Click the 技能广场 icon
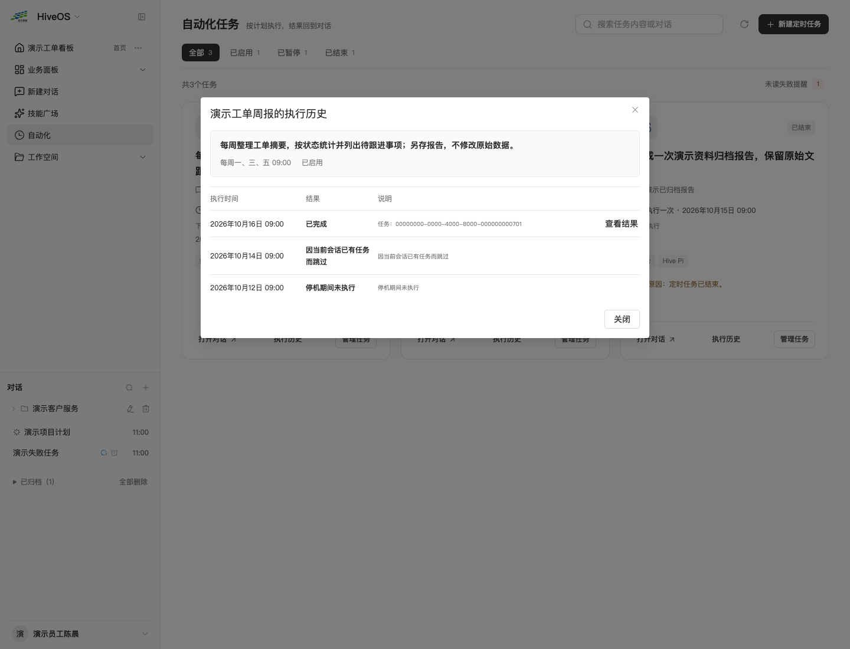850x649 pixels. coord(19,113)
